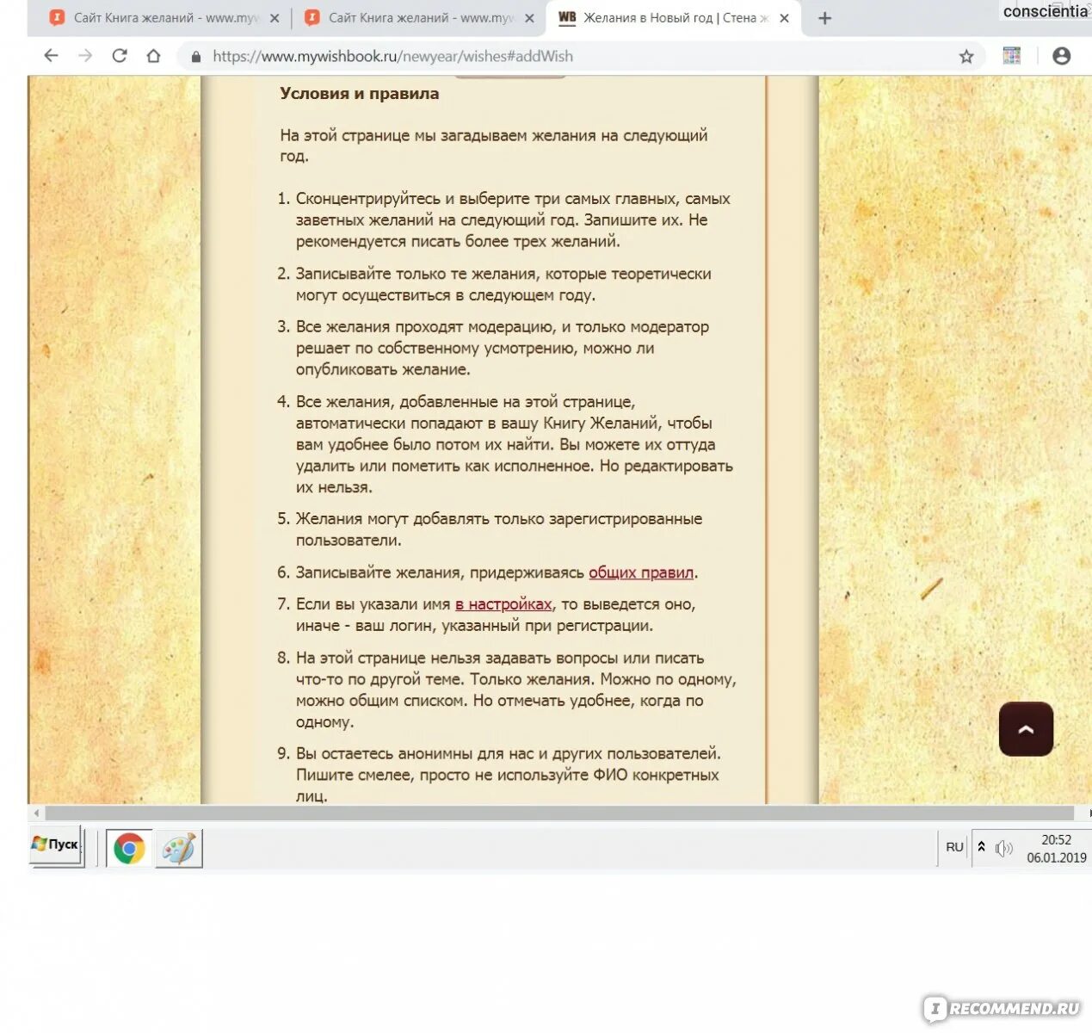Close the first Сайт Книга желаний tab

275,18
